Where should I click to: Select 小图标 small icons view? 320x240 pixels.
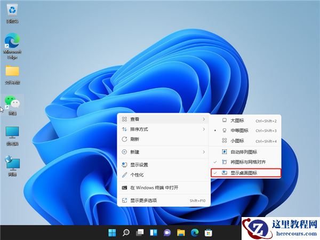click(246, 141)
